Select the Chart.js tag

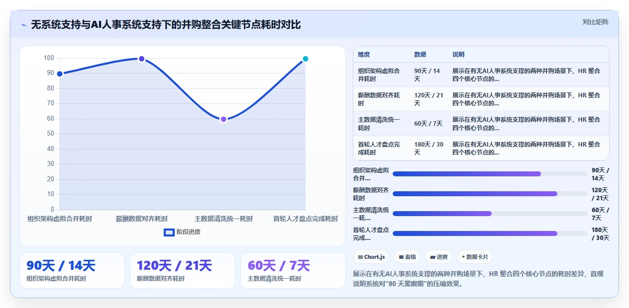coord(371,257)
